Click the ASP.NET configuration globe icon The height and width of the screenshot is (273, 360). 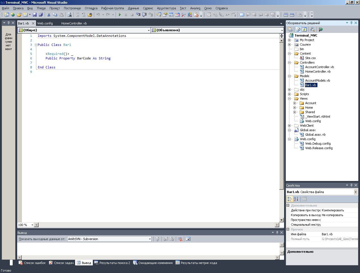tap(320, 29)
